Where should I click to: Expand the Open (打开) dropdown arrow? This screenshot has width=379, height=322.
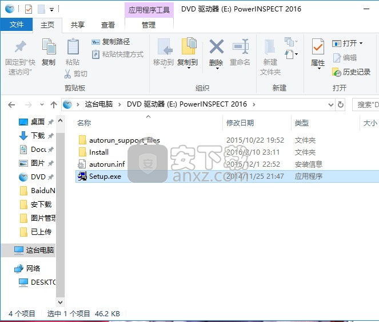(x=361, y=44)
